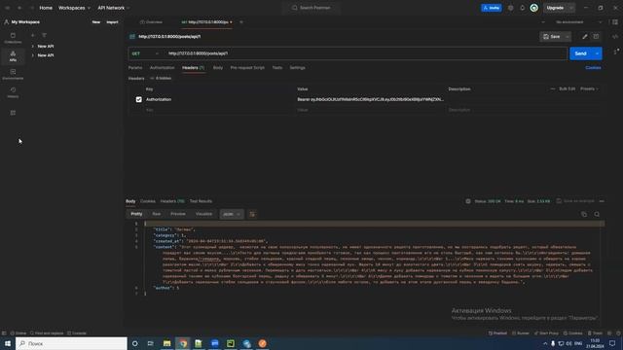Search the response body with the magnifier icon
Screen dimensions: 623x350
coord(597,214)
